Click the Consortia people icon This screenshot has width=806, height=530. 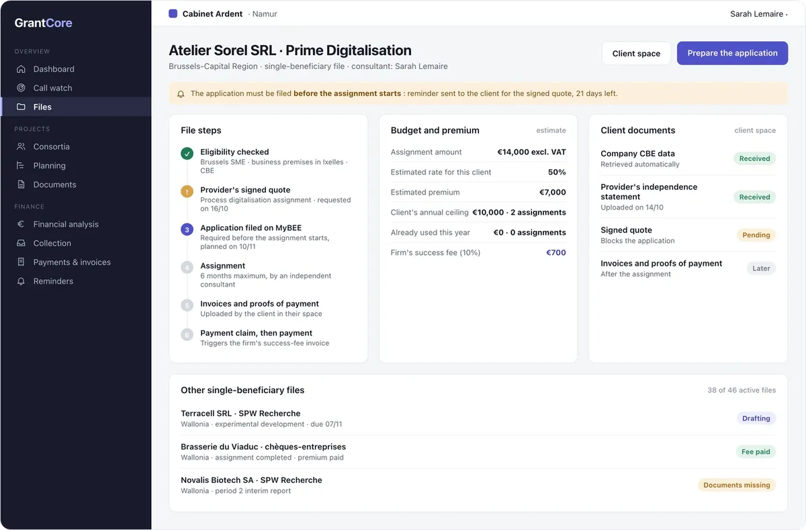coord(21,146)
